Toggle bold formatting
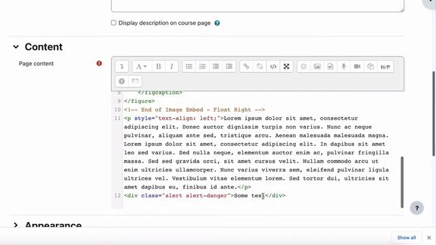 [x=159, y=67]
